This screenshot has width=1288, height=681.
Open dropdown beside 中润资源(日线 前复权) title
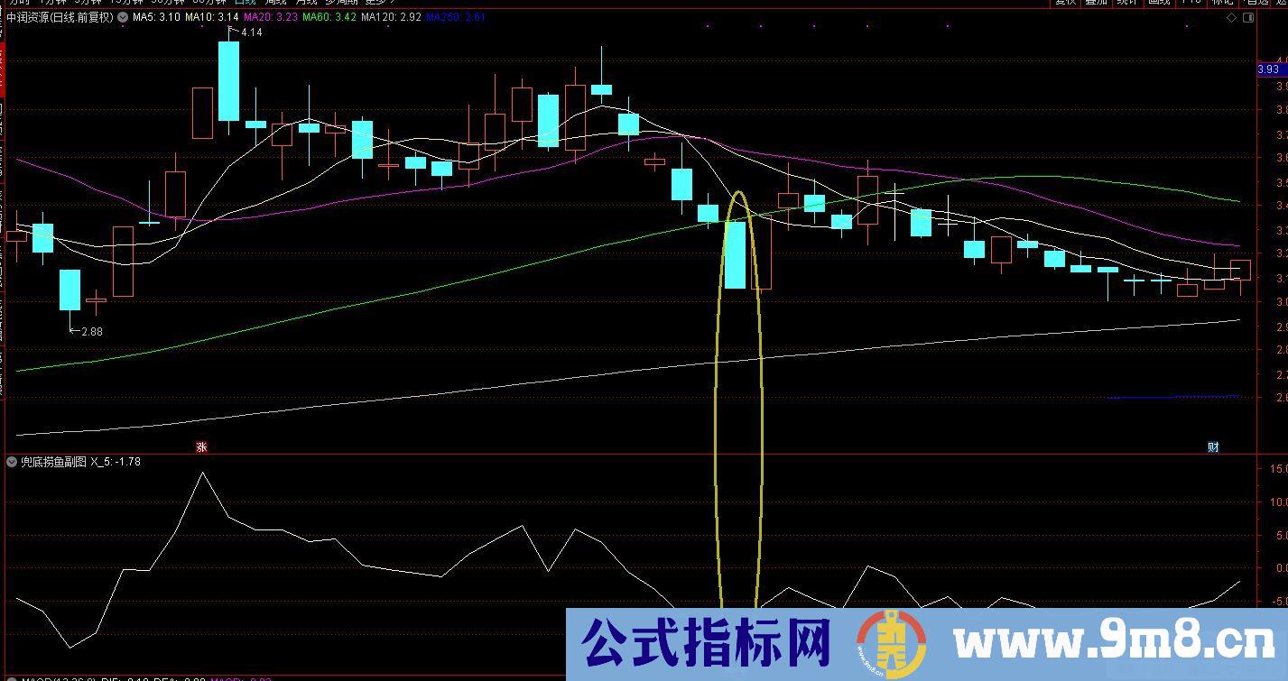pos(123,17)
